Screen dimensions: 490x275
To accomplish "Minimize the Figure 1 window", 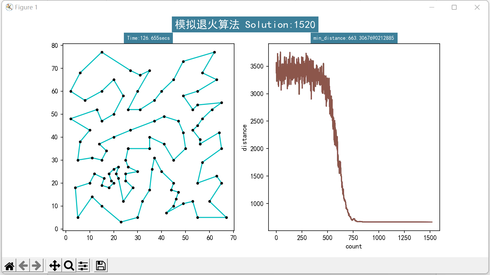I will pyautogui.click(x=431, y=7).
